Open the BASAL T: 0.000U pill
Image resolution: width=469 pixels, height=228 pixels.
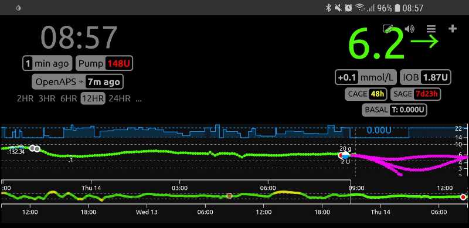tap(394, 110)
